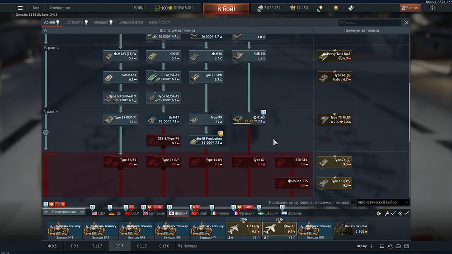The image size is (452, 254).
Task: Add squad member with plus icon
Action: pyautogui.click(x=372, y=246)
